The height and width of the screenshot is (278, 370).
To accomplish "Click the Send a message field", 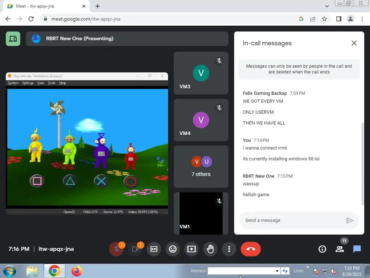I will coord(293,220).
